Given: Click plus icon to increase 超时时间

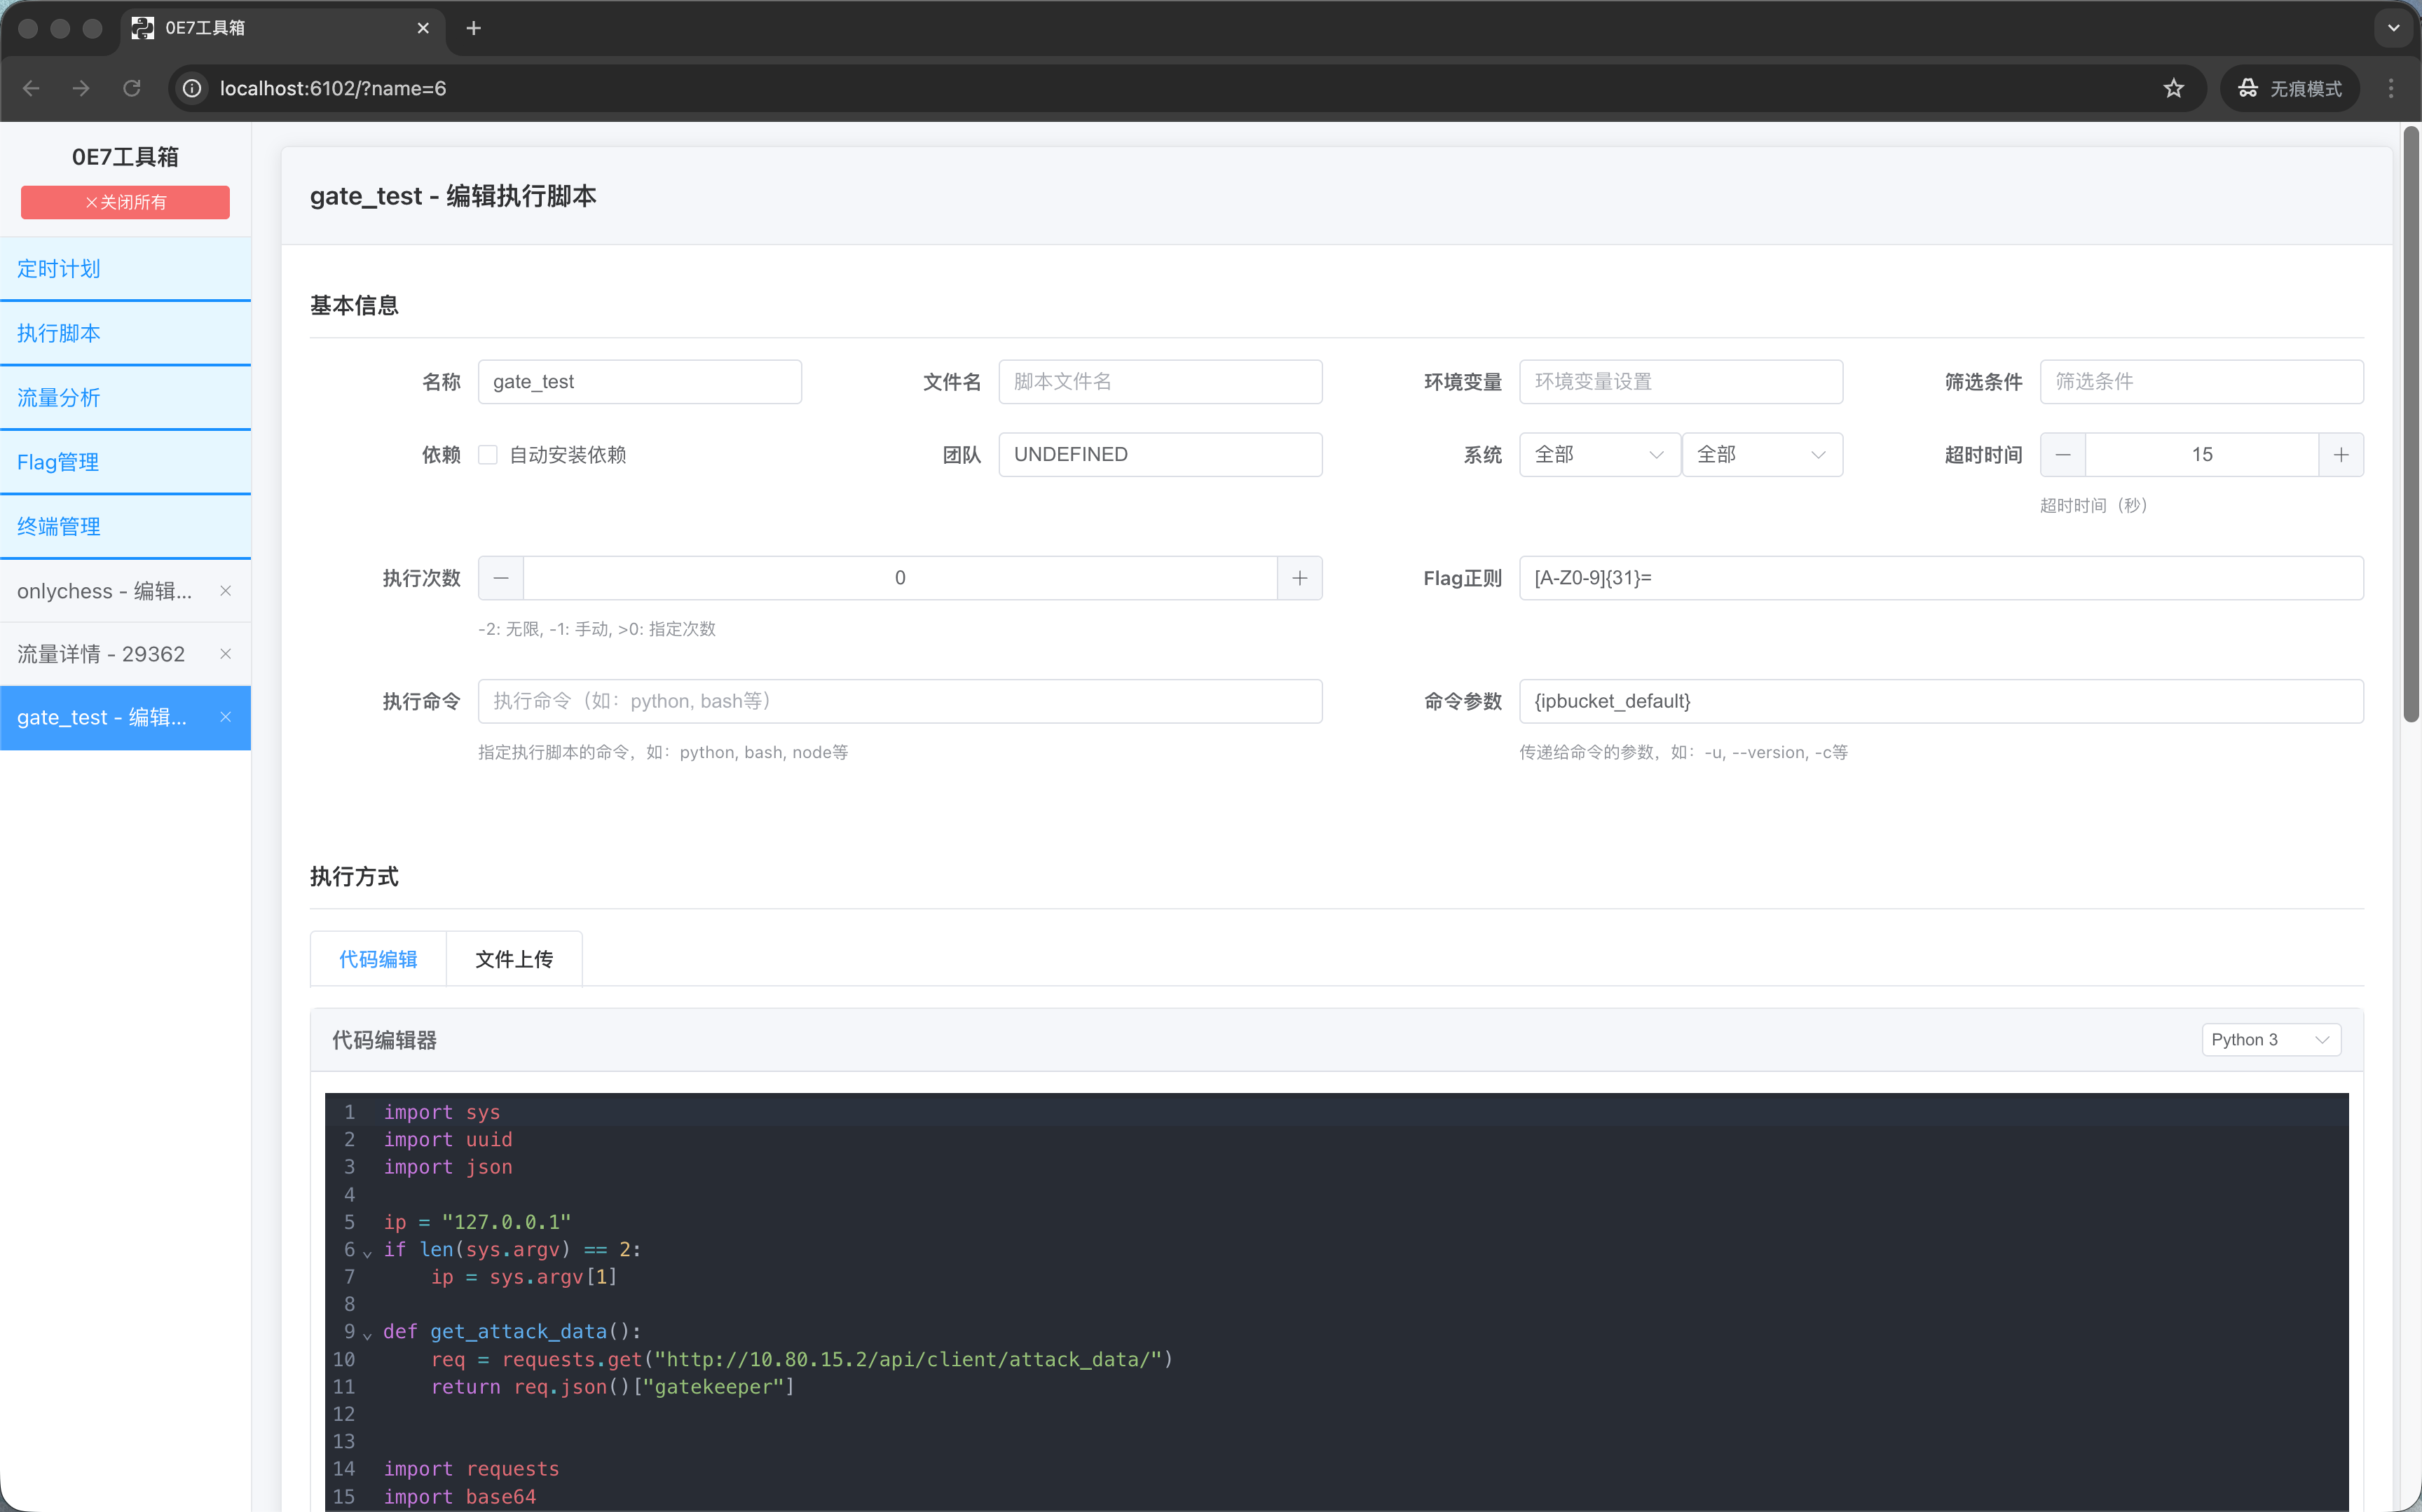Looking at the screenshot, I should 2341,455.
